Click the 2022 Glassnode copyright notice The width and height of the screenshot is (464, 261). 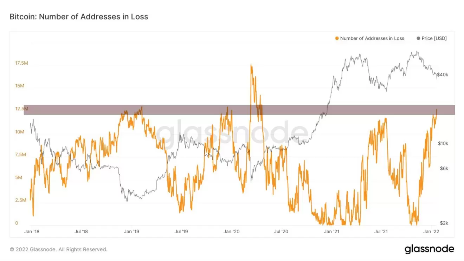coord(58,249)
